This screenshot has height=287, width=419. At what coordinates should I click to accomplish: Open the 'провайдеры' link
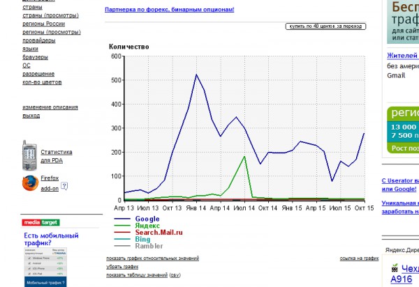point(39,40)
